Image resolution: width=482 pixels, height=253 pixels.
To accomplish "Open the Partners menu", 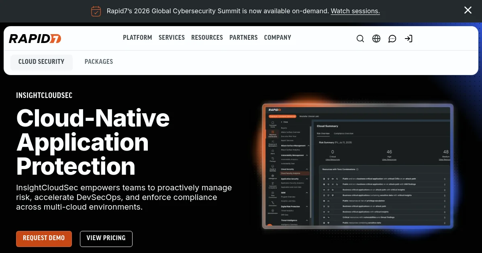I will (x=243, y=38).
